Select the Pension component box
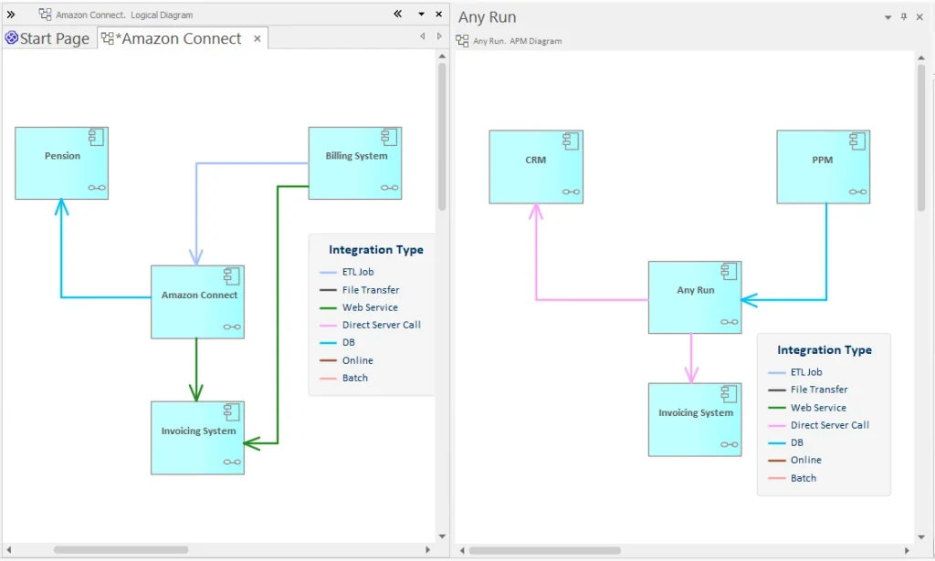 point(61,163)
